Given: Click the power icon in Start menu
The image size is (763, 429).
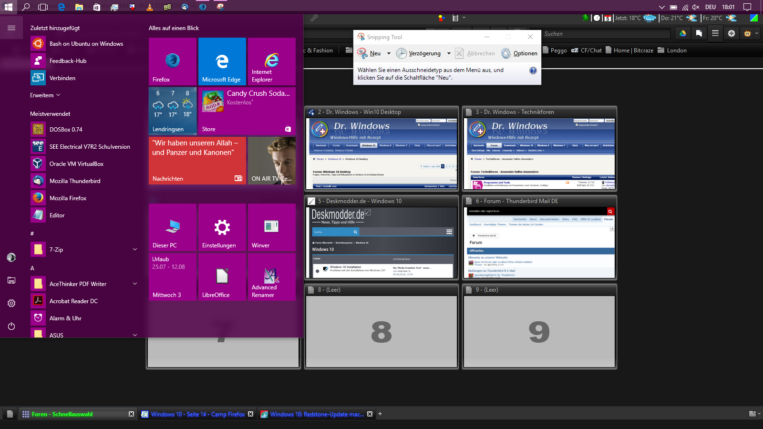Looking at the screenshot, I should click(x=11, y=326).
